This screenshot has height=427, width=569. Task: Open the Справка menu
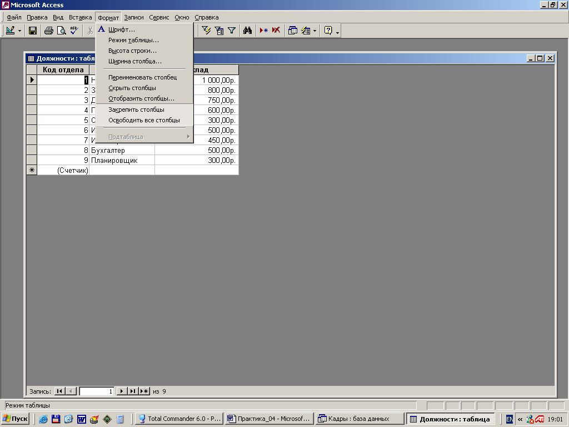point(207,17)
